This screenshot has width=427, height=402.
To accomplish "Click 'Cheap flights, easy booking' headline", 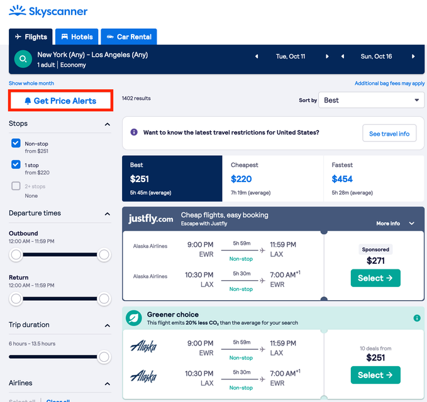I will pyautogui.click(x=225, y=215).
